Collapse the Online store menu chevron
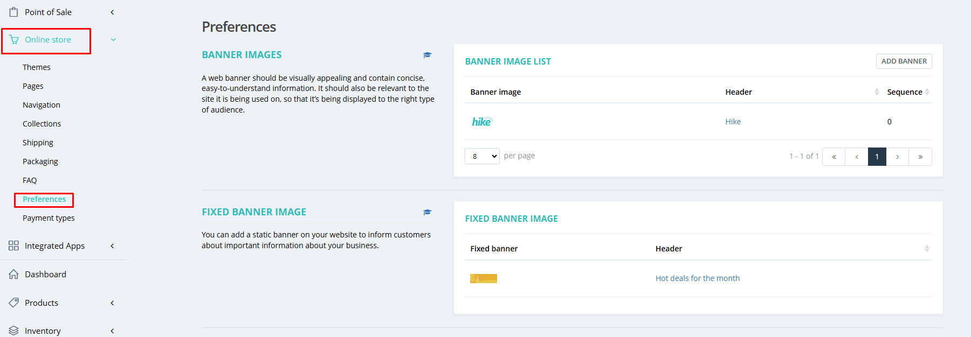This screenshot has height=337, width=971. [x=113, y=40]
